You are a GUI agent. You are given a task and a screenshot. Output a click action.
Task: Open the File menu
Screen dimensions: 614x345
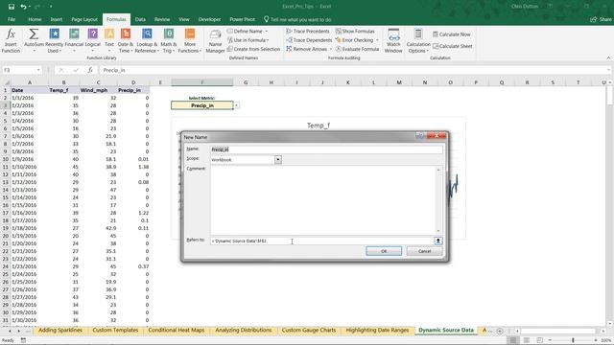coord(12,19)
